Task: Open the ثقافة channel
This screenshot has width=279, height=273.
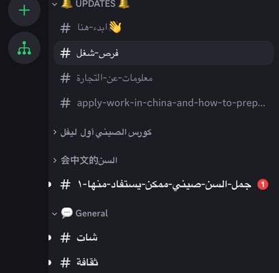Action: point(164,263)
